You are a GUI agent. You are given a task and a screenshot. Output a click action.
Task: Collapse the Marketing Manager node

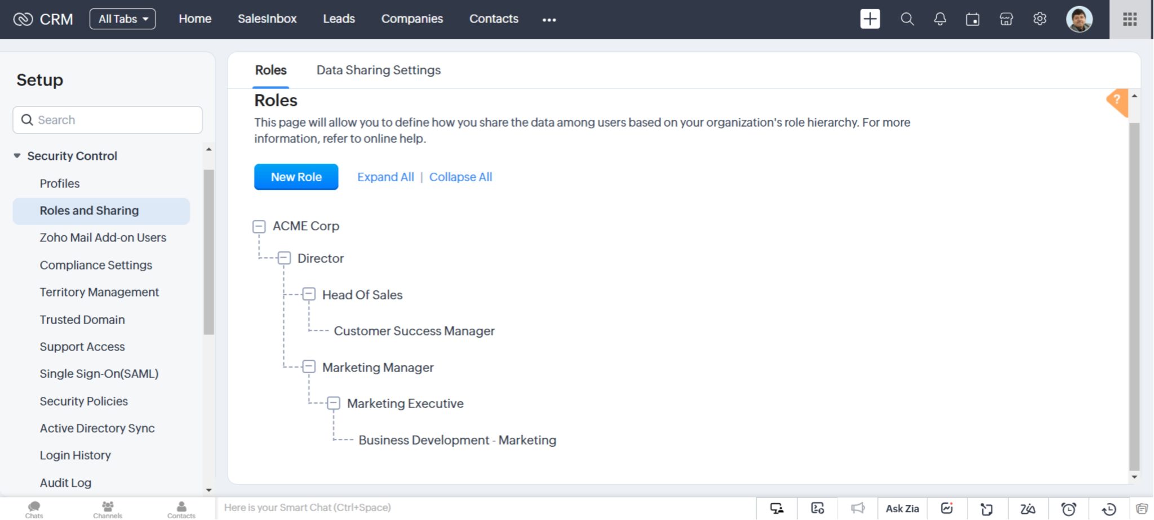(x=308, y=366)
